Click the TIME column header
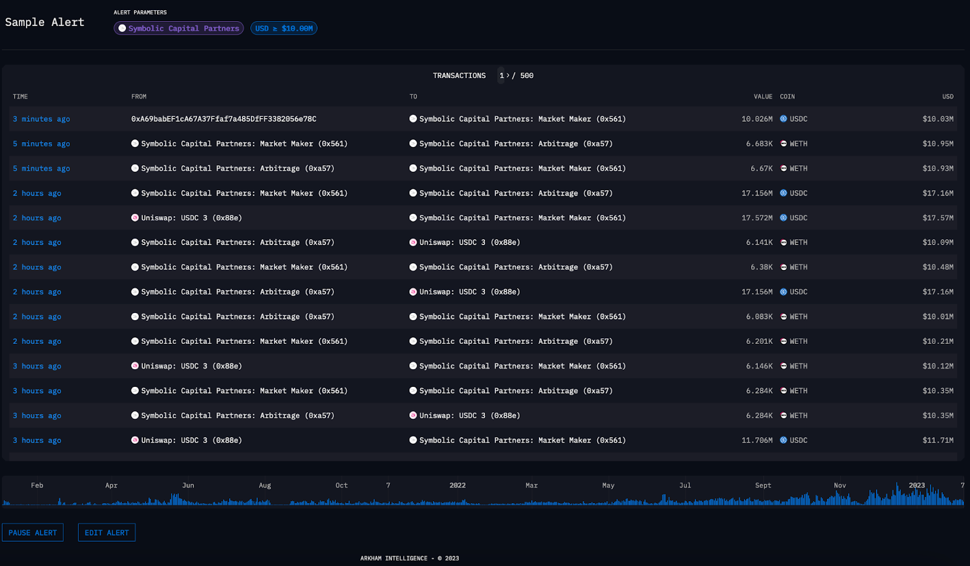This screenshot has height=566, width=970. pos(21,97)
